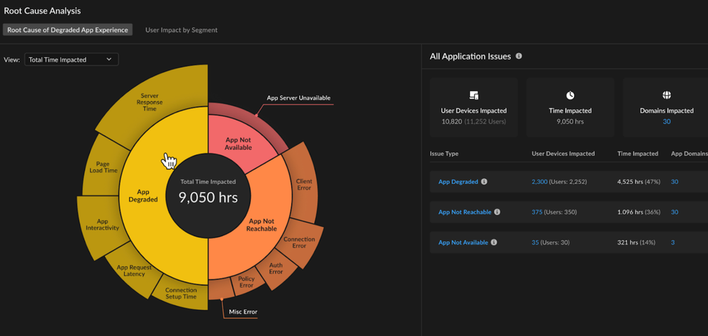Open the App Not Available issue link

463,242
